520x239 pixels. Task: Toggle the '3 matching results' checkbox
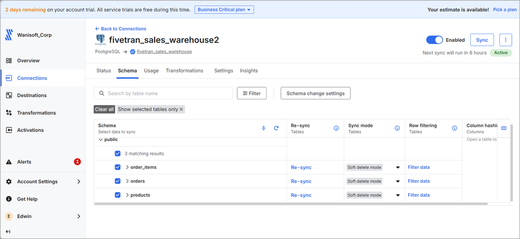click(x=117, y=153)
